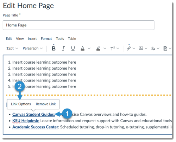The image size is (176, 142).
Task: Expand image options arrow
Action: pyautogui.click(x=146, y=49)
